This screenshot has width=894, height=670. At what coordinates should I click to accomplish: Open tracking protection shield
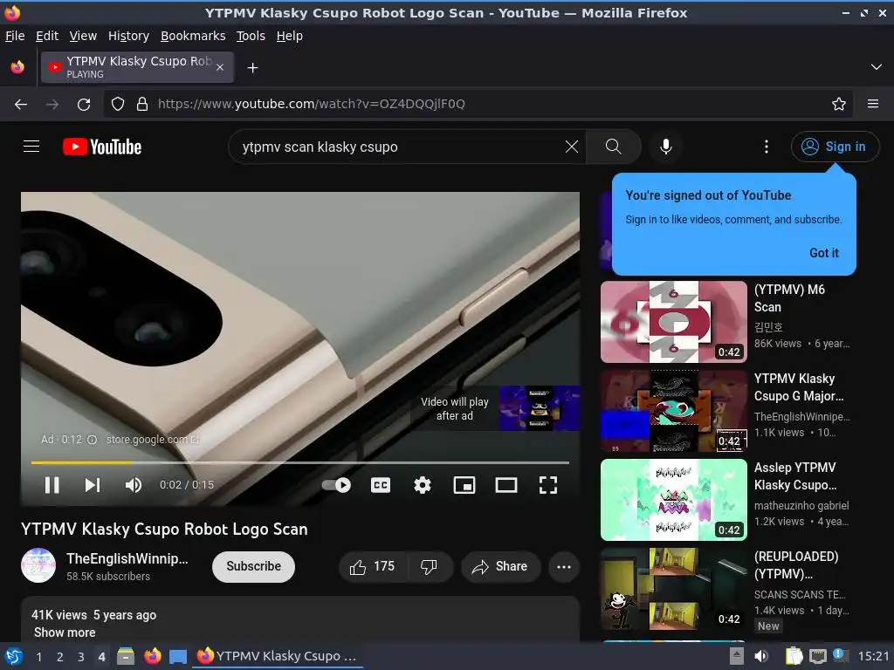tap(118, 105)
